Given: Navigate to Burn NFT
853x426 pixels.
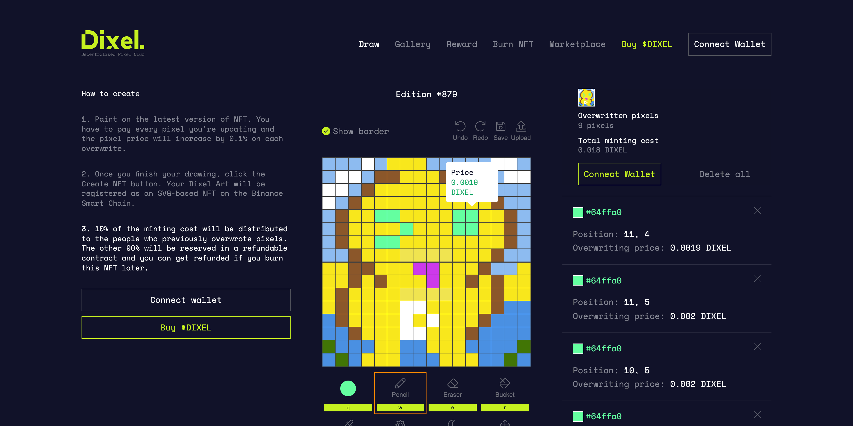Looking at the screenshot, I should 513,44.
